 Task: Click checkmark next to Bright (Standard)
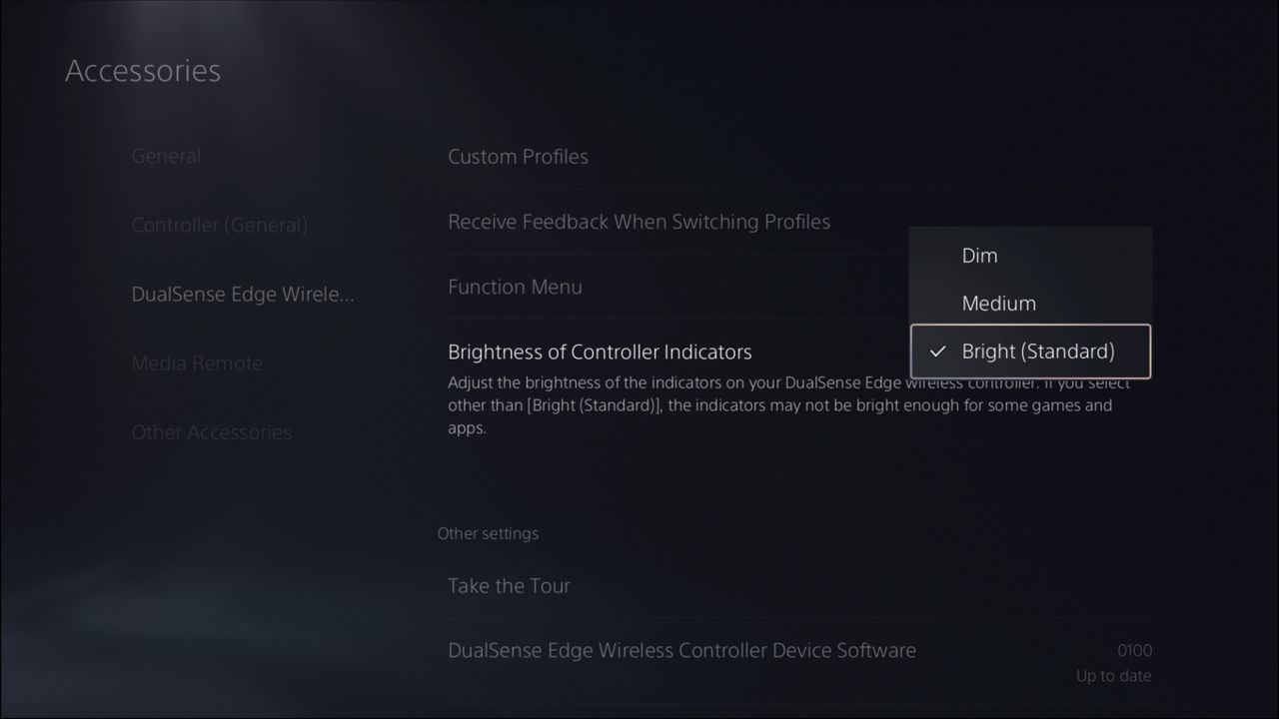tap(938, 352)
